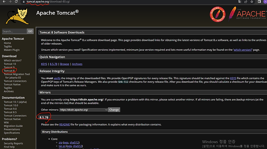
Task: Open the Home sidebar link
Action: pyautogui.click(x=7, y=43)
